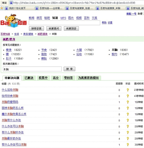Open question 丽婷丰胸药怎么样
Viewport: 144px width, 148px height.
[x=12, y=108]
